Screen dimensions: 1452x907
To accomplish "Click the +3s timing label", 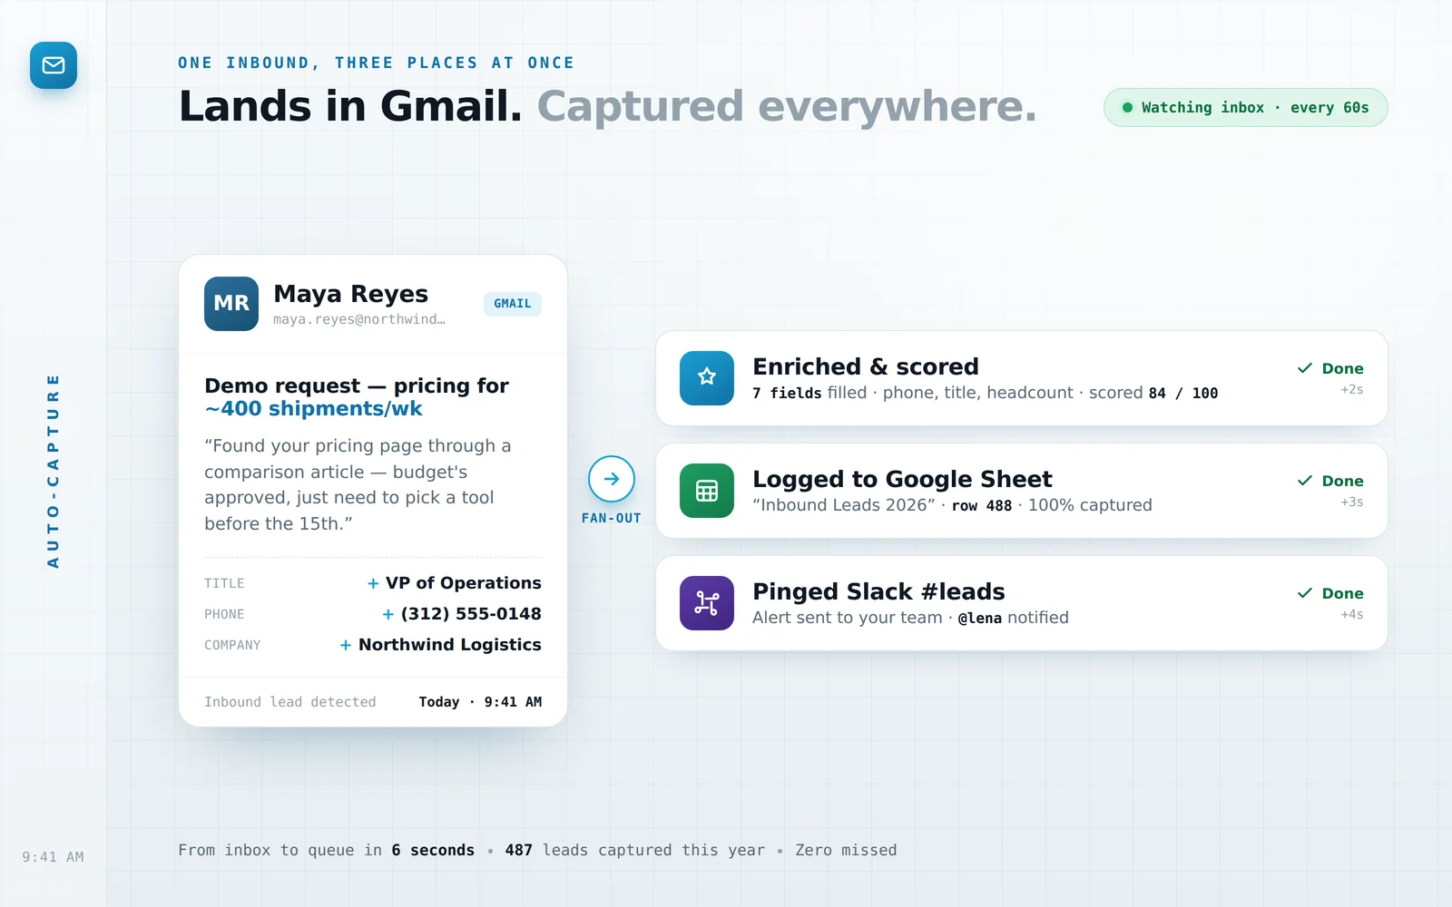I will click(x=1352, y=502).
